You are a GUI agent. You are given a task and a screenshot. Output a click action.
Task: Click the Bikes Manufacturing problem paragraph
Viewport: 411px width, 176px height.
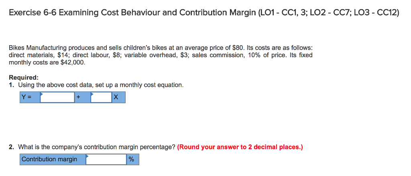(x=161, y=55)
